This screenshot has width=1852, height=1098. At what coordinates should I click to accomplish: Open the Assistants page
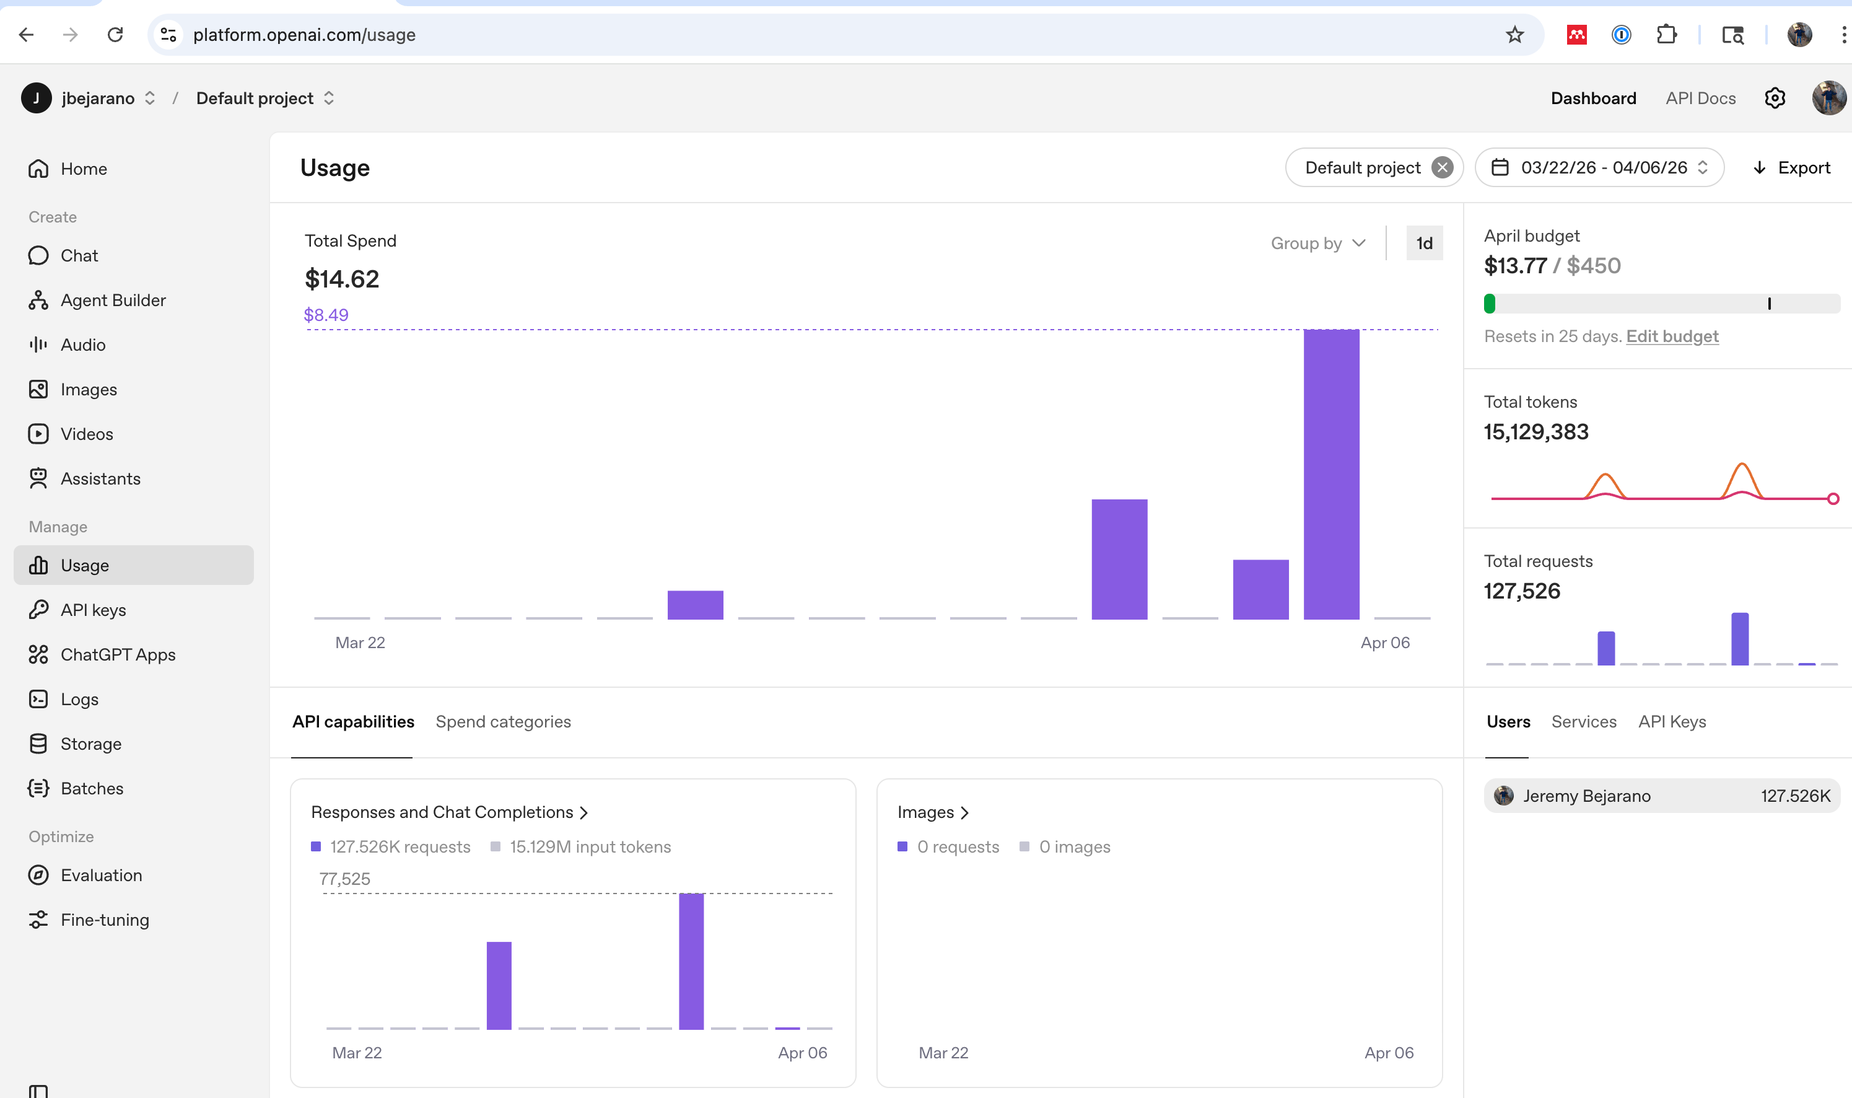pos(133,479)
